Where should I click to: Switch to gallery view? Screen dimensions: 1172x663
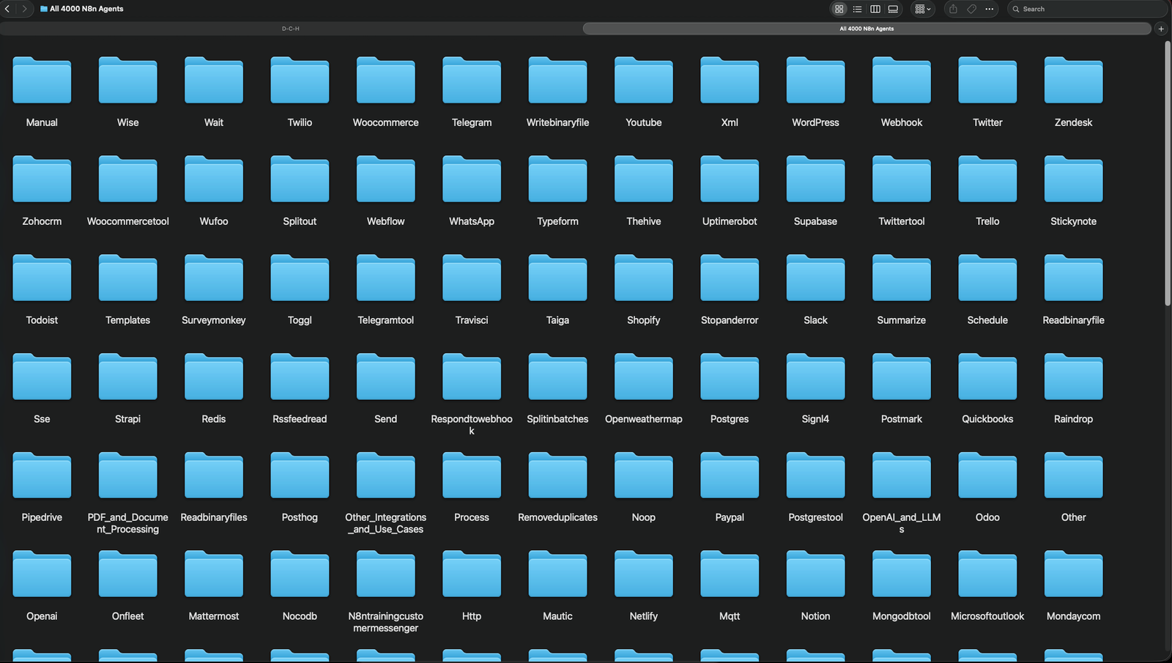(x=893, y=9)
